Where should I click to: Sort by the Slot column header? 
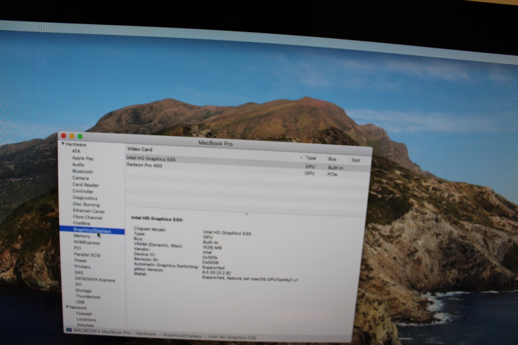(x=356, y=160)
